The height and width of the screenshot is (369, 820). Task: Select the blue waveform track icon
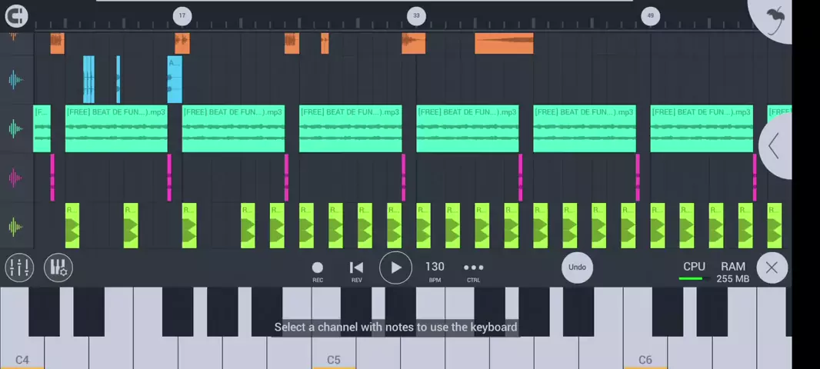click(15, 79)
